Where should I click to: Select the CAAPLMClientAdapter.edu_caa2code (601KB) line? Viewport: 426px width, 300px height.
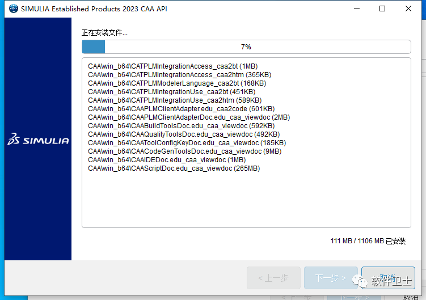[x=181, y=109]
